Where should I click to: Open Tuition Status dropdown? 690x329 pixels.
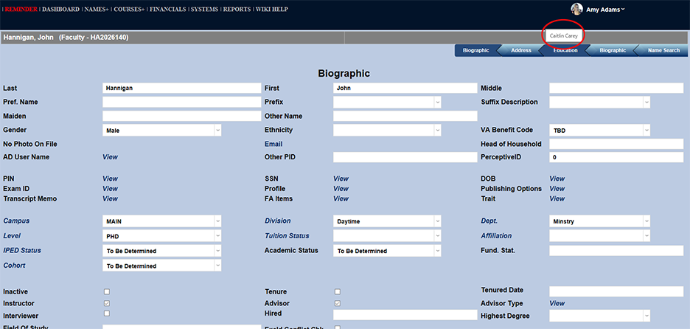point(387,236)
